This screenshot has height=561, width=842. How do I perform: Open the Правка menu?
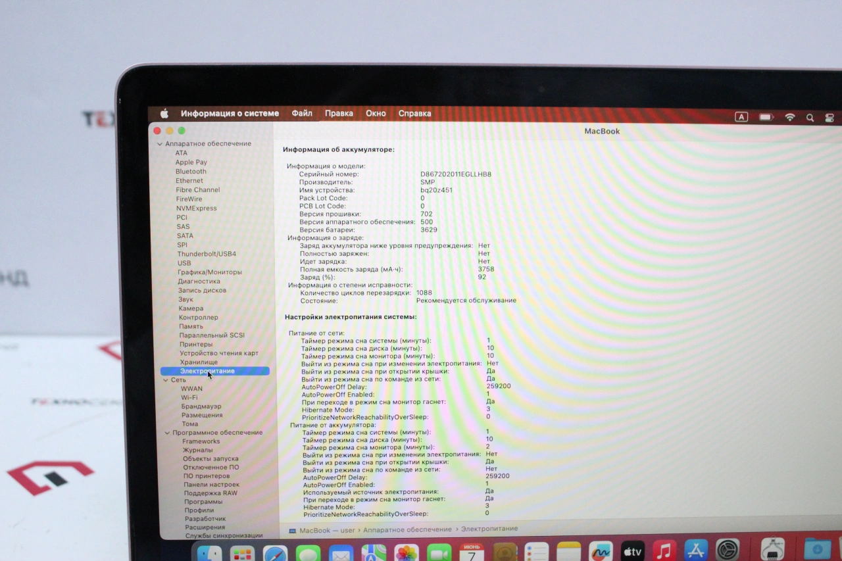339,113
